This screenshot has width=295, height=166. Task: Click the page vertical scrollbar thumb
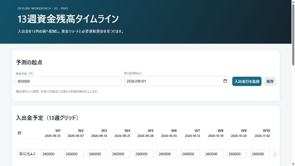[293, 35]
